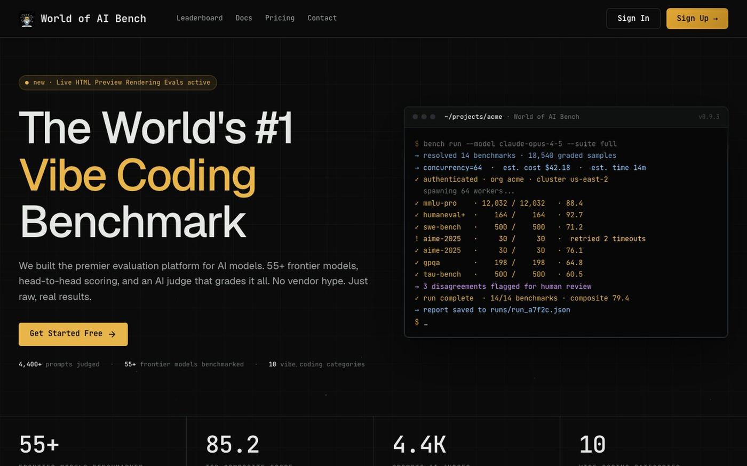The width and height of the screenshot is (747, 466).
Task: Click the mmlu-pro result row
Action: (498, 203)
